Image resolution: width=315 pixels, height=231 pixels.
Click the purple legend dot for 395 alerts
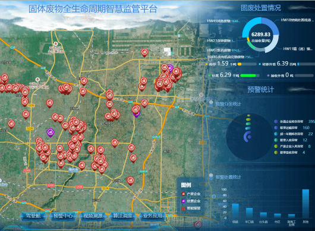(x=276, y=121)
